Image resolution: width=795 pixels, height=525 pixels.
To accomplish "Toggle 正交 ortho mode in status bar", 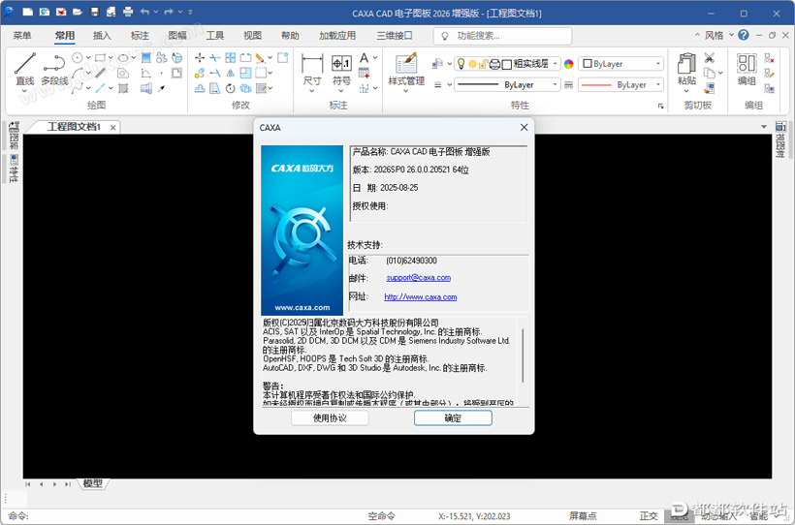I will (x=649, y=516).
